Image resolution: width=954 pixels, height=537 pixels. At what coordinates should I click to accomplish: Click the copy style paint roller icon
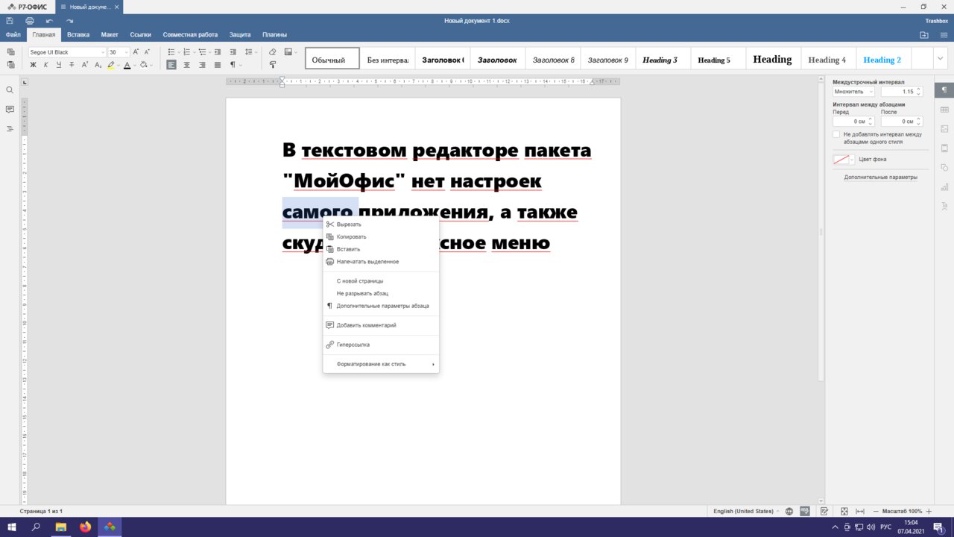(x=272, y=66)
